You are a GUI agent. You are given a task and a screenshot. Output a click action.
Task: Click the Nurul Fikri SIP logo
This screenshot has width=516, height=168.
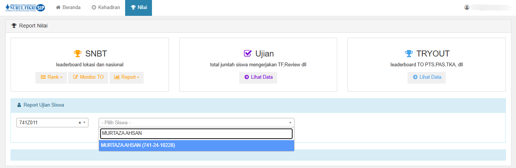click(x=25, y=8)
